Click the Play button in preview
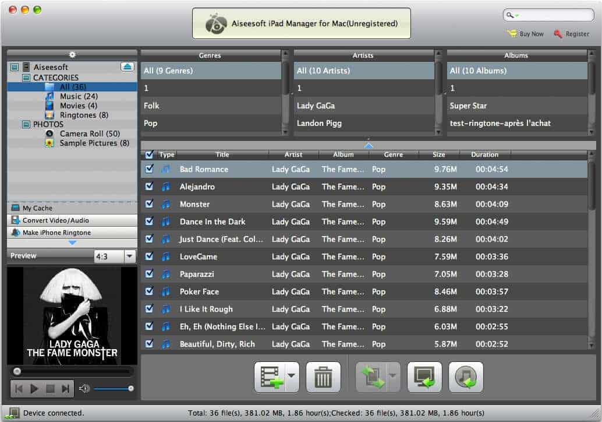Screen dimensions: 602x422 pyautogui.click(x=34, y=389)
